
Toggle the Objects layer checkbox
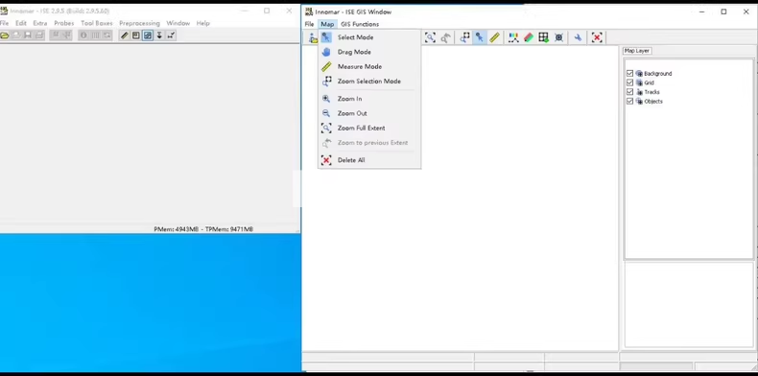pyautogui.click(x=629, y=101)
